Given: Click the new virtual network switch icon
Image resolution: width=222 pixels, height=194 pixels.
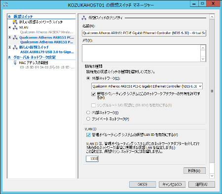Looking at the screenshot, I should (15, 22).
